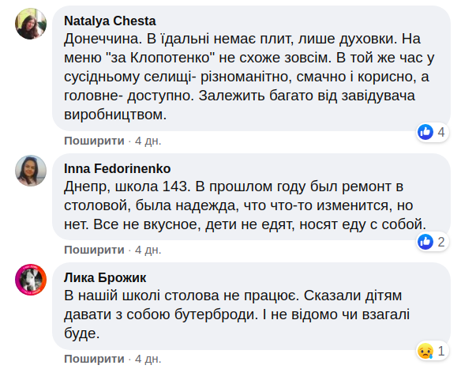Click the '4 дн.' timestamp under Лика's comment
Image resolution: width=476 pixels, height=369 pixels.
coord(148,360)
